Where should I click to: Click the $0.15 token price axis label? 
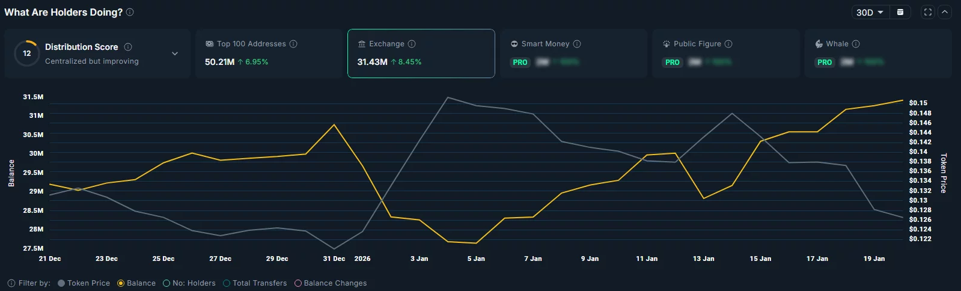(918, 103)
